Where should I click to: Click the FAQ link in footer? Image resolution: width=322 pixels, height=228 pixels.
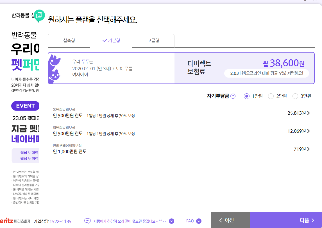(190, 221)
